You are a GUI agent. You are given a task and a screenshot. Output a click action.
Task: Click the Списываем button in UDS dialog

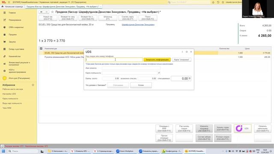[x=118, y=85]
